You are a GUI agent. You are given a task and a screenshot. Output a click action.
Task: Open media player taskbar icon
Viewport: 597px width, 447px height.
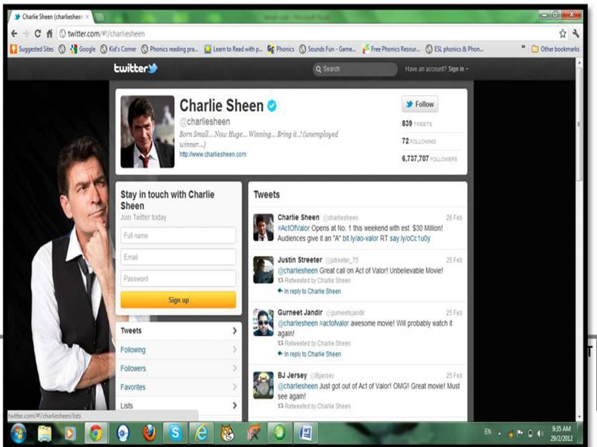(x=69, y=433)
